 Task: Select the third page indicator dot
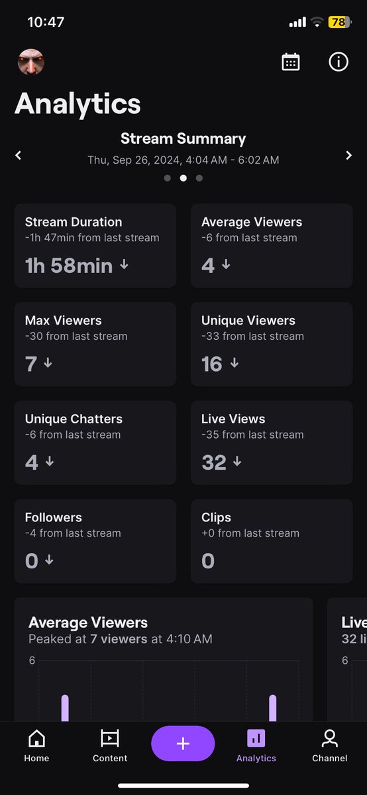(x=199, y=178)
